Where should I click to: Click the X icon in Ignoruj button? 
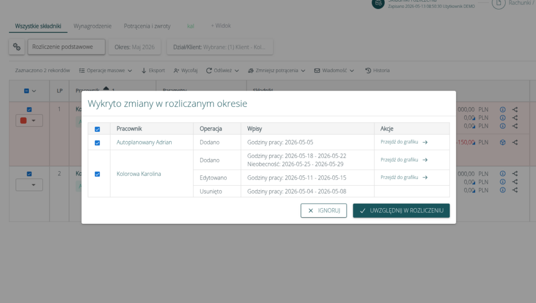pos(310,211)
